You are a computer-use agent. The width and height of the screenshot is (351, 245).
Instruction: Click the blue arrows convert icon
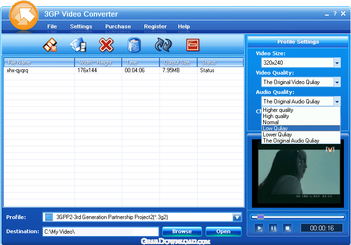(163, 45)
